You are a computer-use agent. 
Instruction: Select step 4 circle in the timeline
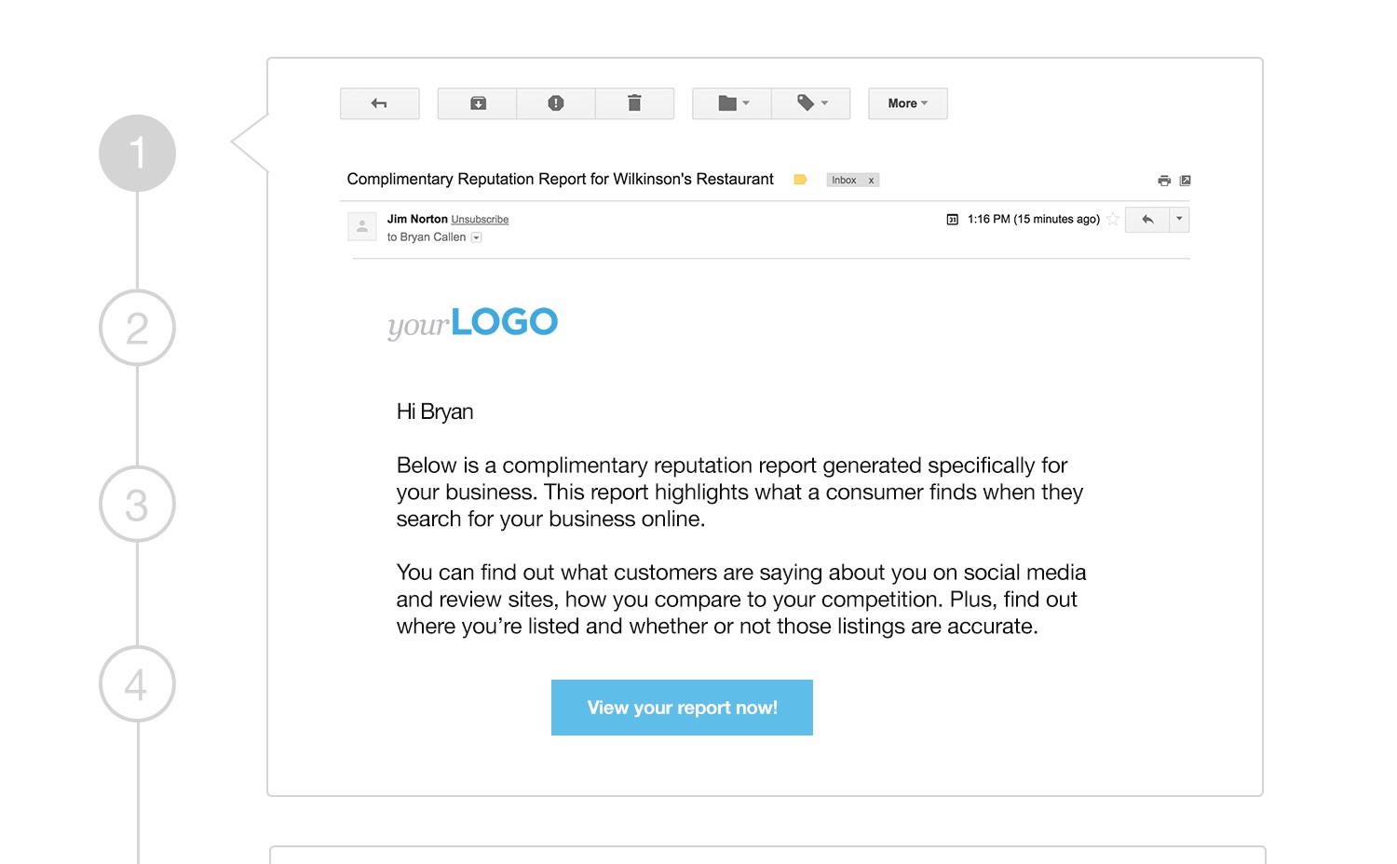click(137, 684)
